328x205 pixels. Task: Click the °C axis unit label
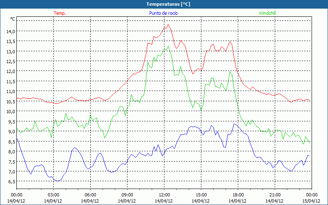pos(13,19)
